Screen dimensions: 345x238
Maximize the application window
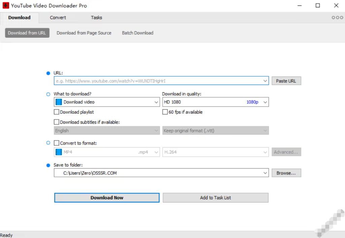318,5
